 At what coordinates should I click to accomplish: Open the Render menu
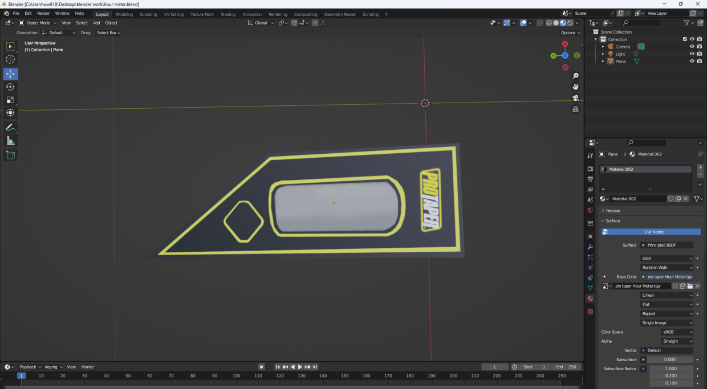coord(43,13)
